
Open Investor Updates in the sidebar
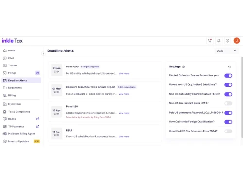click(x=21, y=141)
